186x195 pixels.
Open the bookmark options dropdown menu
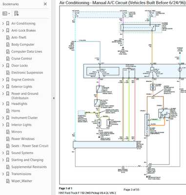(6, 14)
